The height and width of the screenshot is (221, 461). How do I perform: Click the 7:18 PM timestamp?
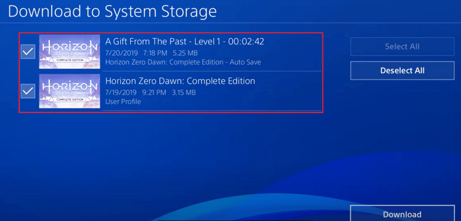(x=155, y=53)
